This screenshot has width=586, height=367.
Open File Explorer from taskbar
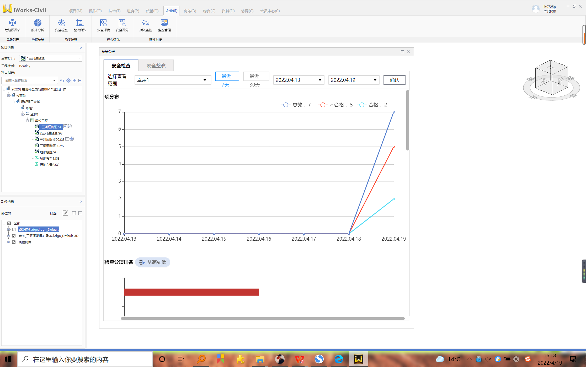point(260,359)
